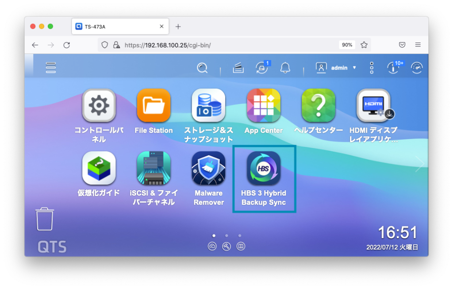Select the TS-473A browser tab
Viewport: 453px width, 289px height.
pos(120,27)
